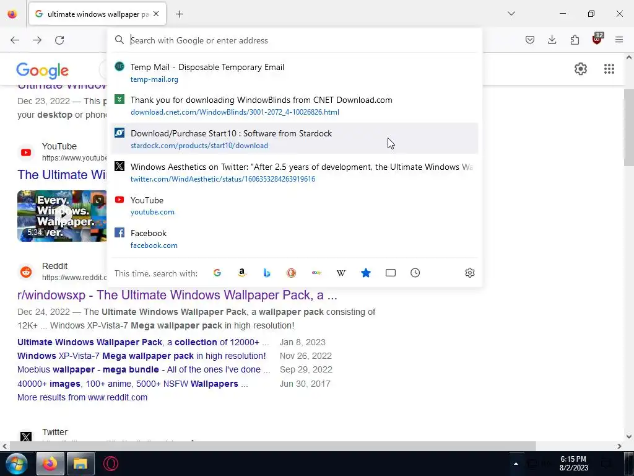Open Windows XP-Vista-7 Mega wallpaper pack link
The height and width of the screenshot is (476, 634).
point(142,356)
